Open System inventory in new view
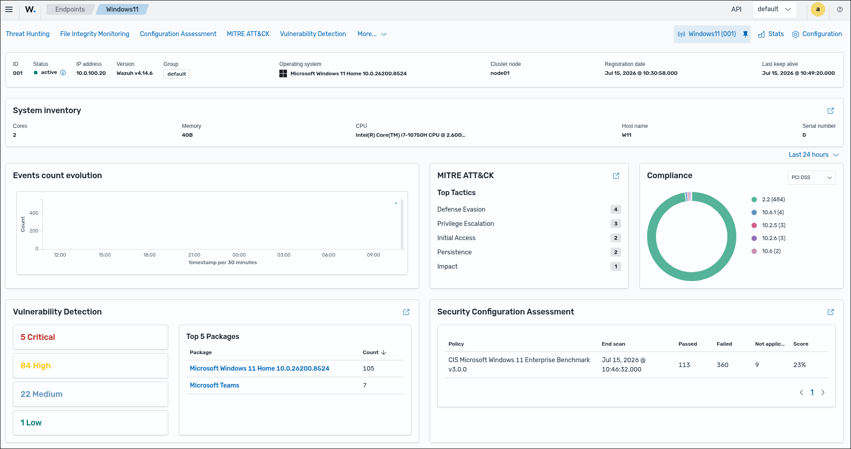Viewport: 851px width, 449px height. click(830, 110)
